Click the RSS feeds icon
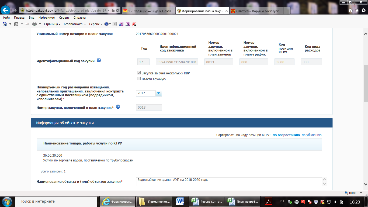 [x=16, y=24]
